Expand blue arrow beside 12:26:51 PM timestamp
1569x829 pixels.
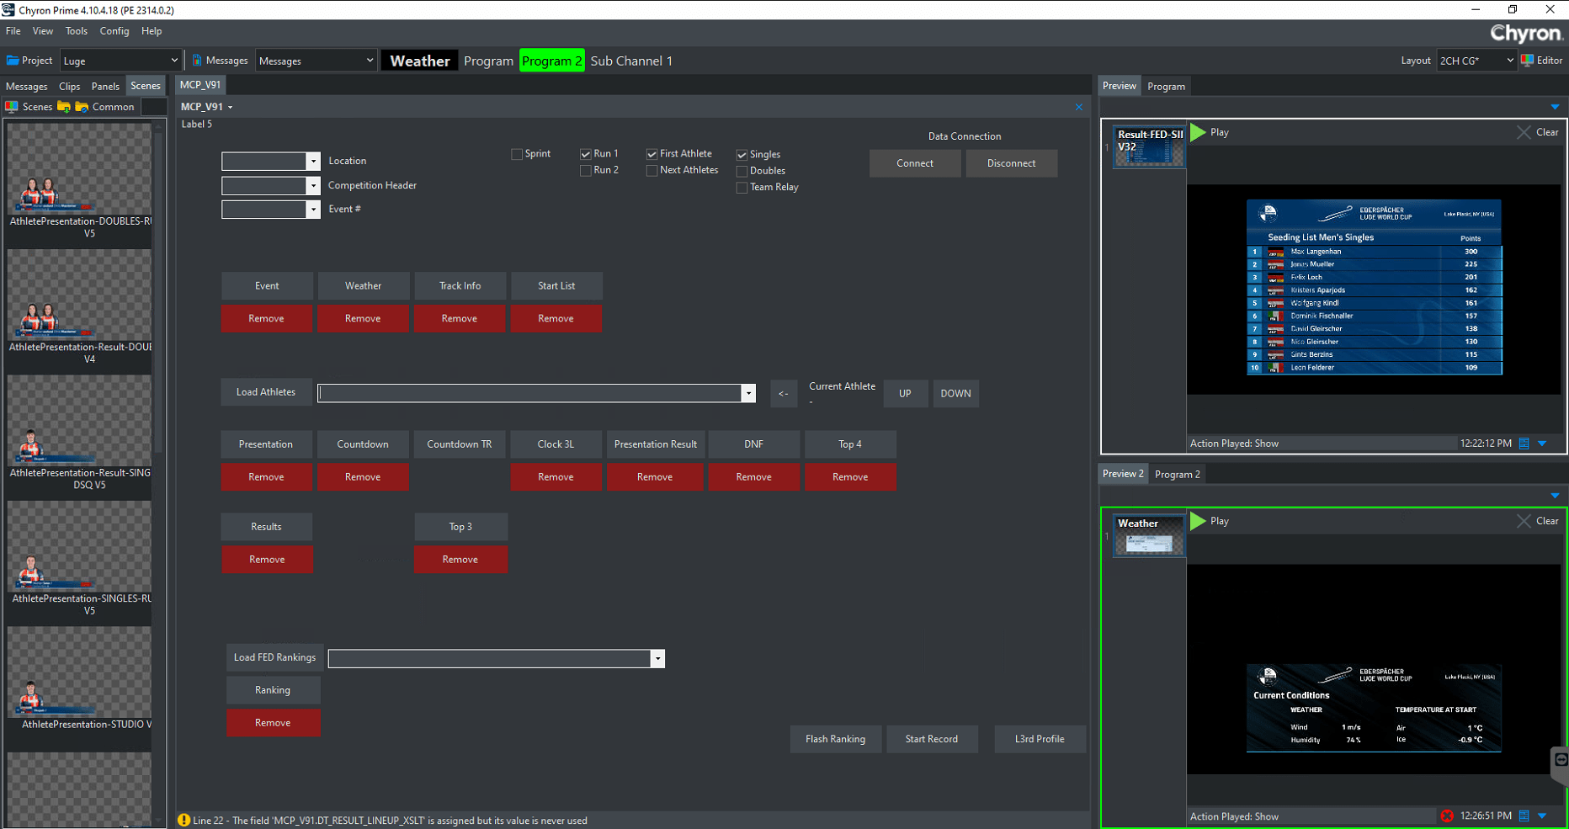pyautogui.click(x=1542, y=816)
